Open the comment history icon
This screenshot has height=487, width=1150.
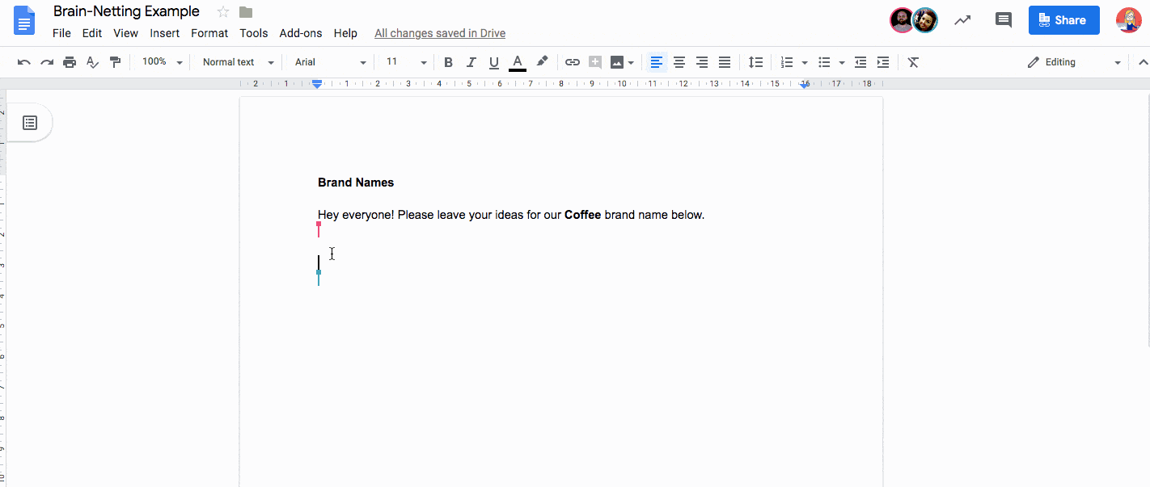coord(1003,19)
